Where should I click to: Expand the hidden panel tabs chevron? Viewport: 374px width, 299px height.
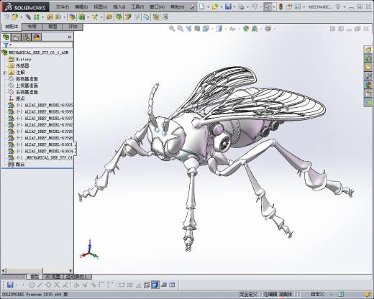coord(69,37)
